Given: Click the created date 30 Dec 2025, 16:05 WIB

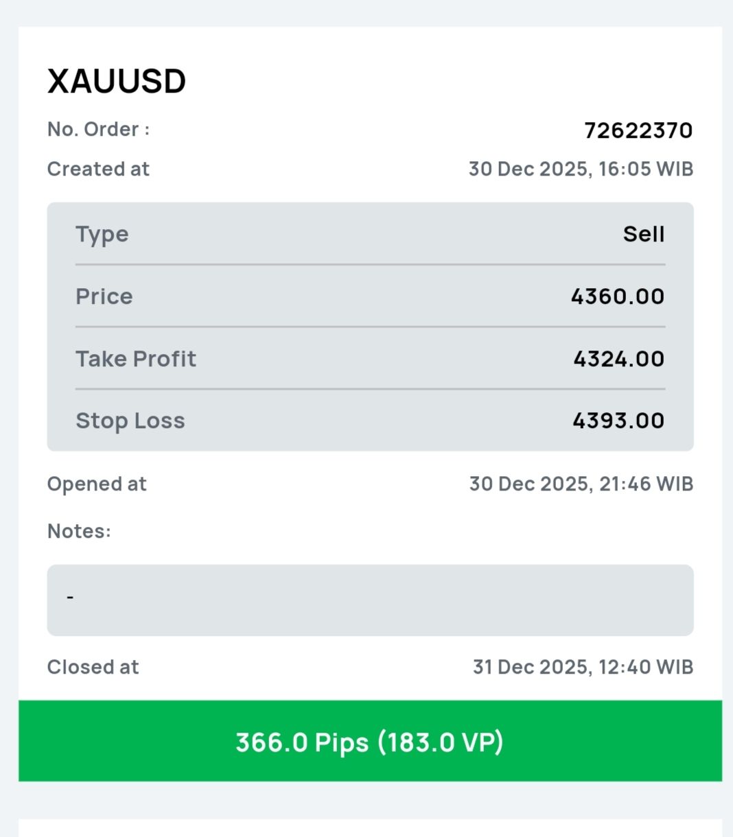Looking at the screenshot, I should [581, 169].
